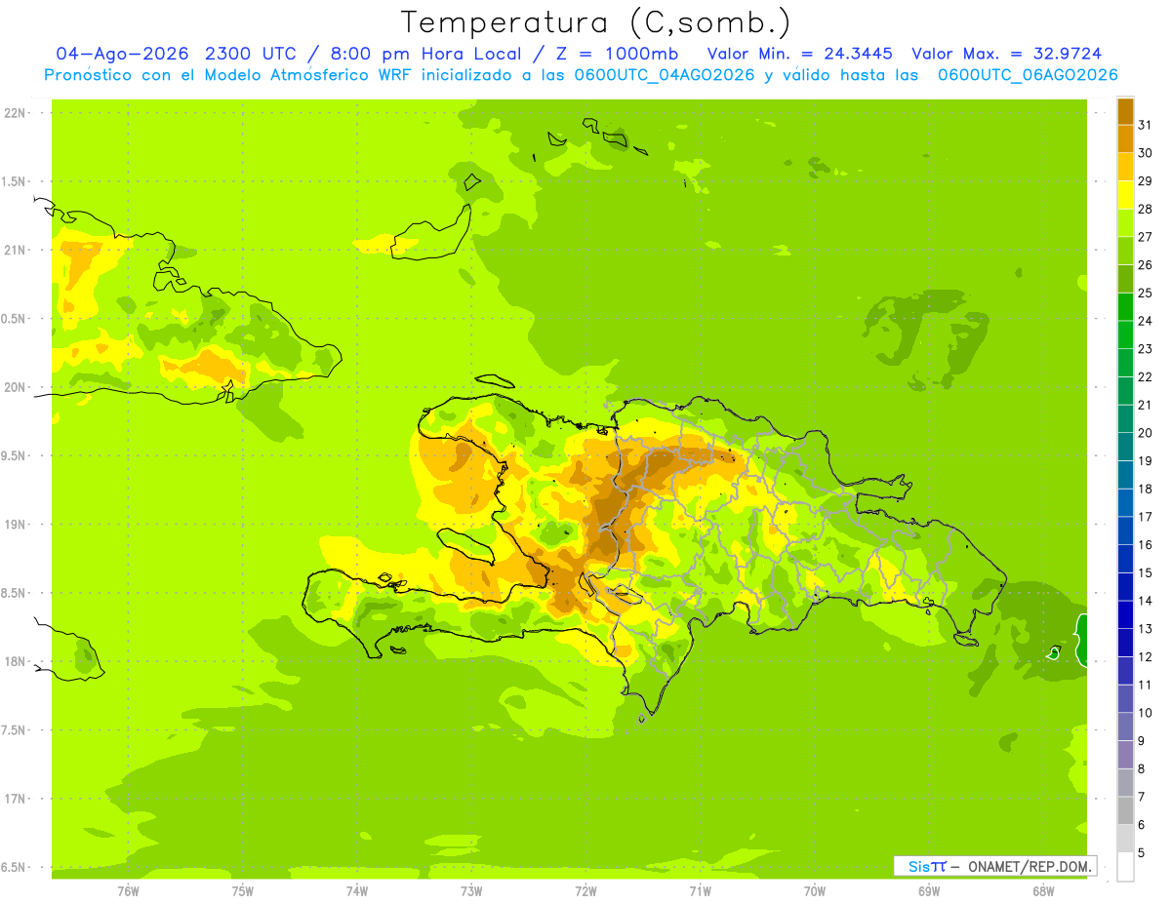Click the 21N latitude label

[15, 250]
